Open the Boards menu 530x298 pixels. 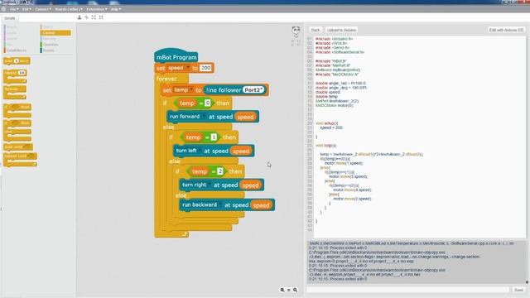pyautogui.click(x=69, y=9)
